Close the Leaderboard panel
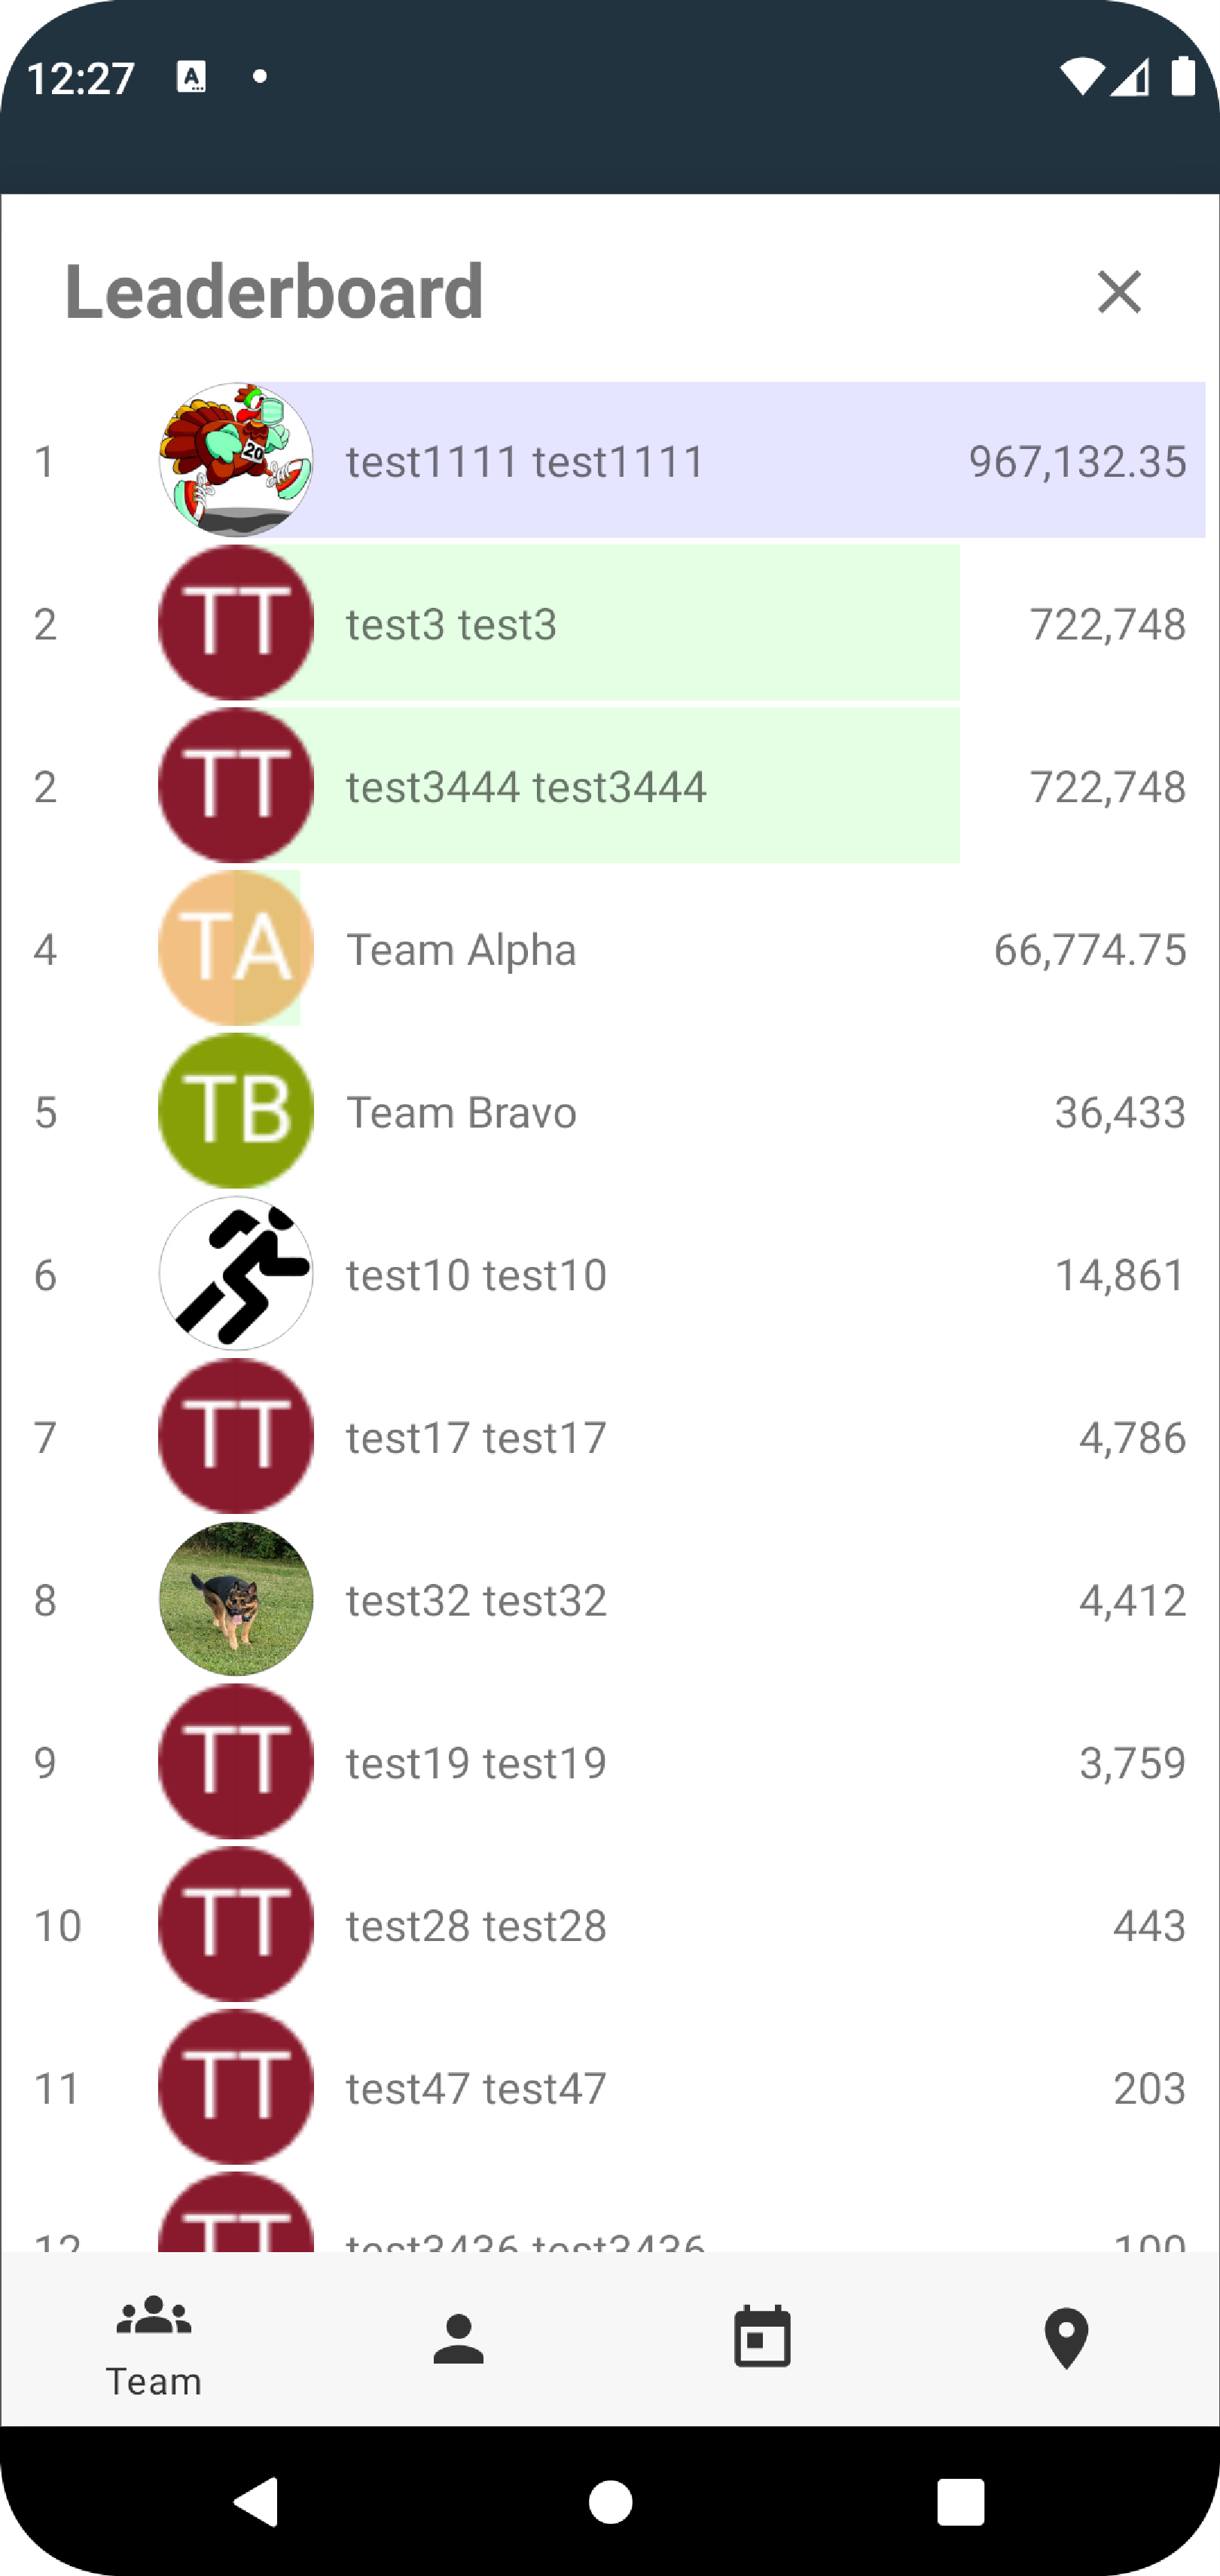Screen dimensions: 1220x2576 point(1118,292)
